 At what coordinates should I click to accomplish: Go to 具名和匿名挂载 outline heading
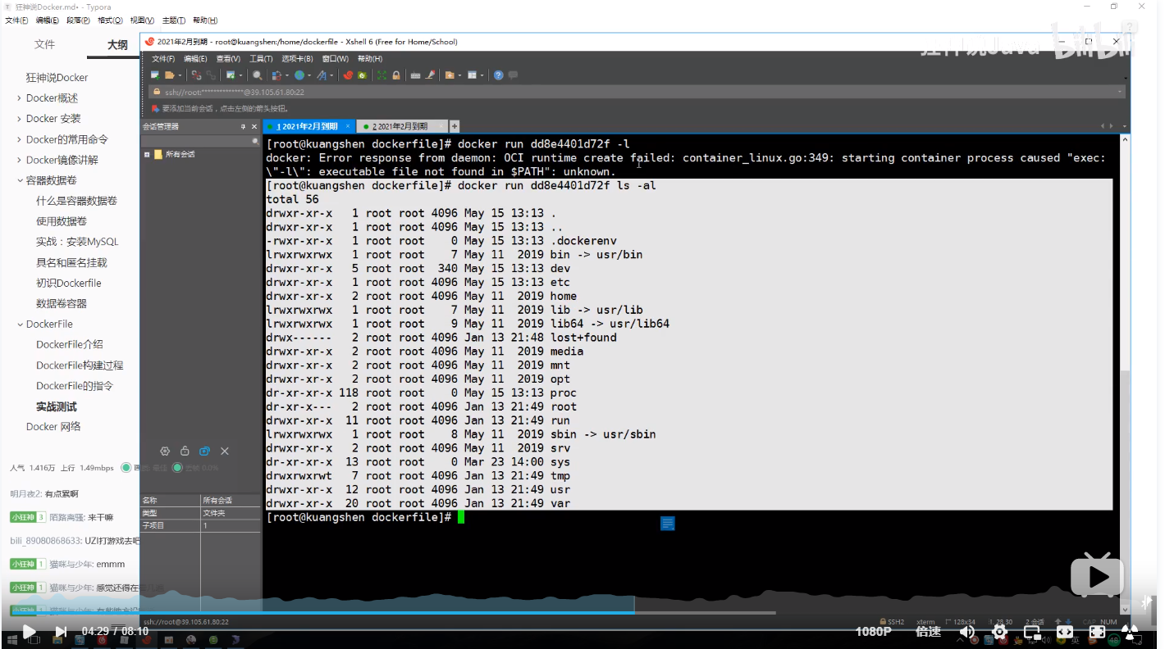point(71,262)
